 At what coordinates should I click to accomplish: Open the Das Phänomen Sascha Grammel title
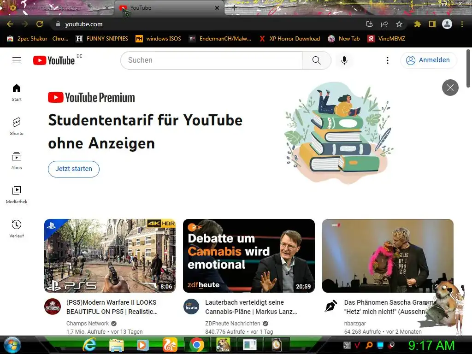[388, 307]
